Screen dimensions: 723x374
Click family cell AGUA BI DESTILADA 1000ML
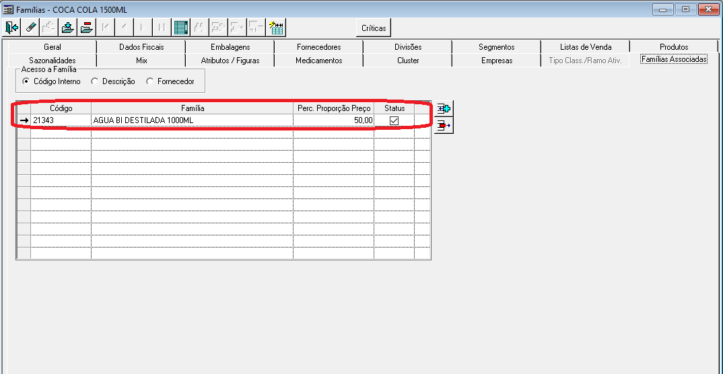(x=193, y=120)
